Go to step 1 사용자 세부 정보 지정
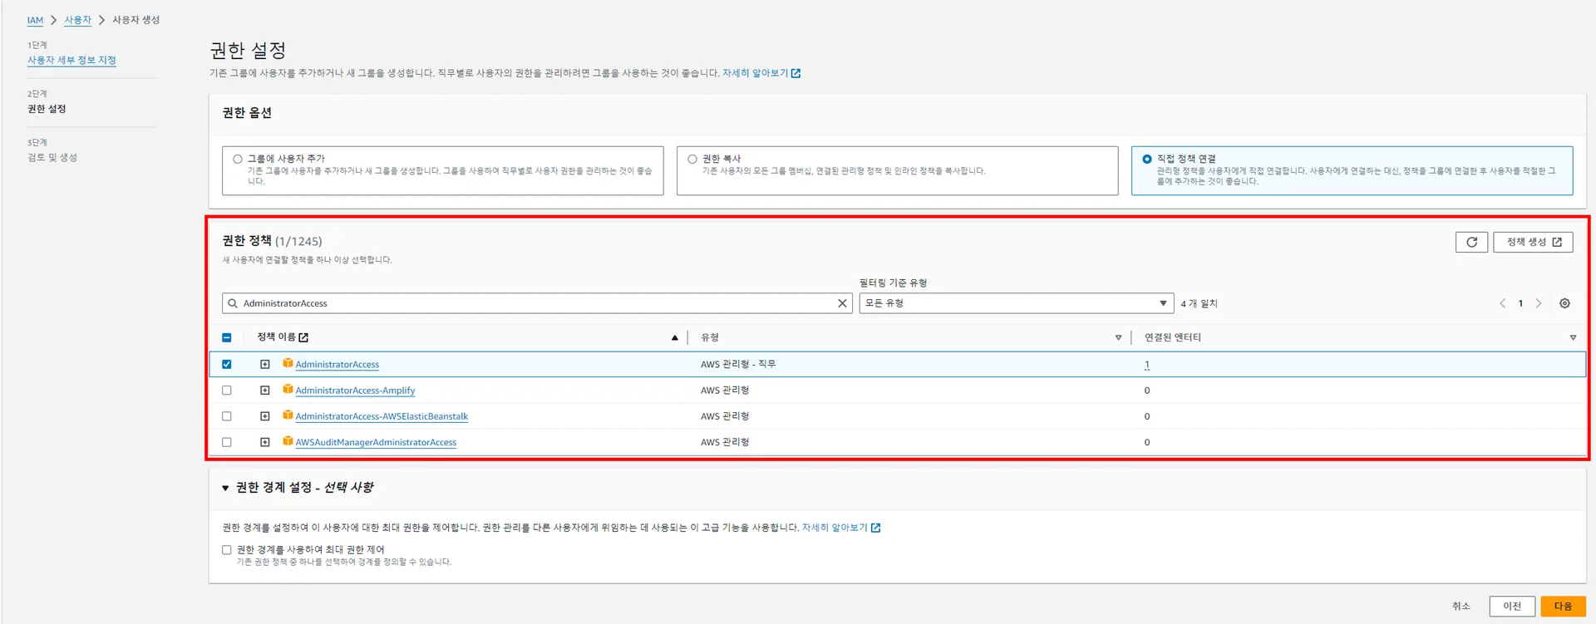Screen dimensions: 1596x624 [71, 60]
